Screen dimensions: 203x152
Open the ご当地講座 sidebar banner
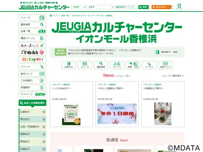pyautogui.click(x=32, y=52)
